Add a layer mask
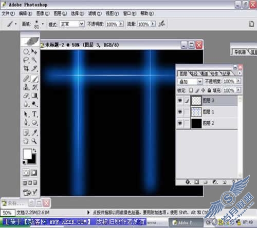 196,182
